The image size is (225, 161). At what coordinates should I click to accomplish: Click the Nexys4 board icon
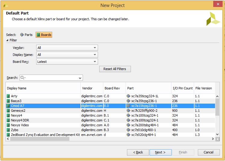[8, 115]
